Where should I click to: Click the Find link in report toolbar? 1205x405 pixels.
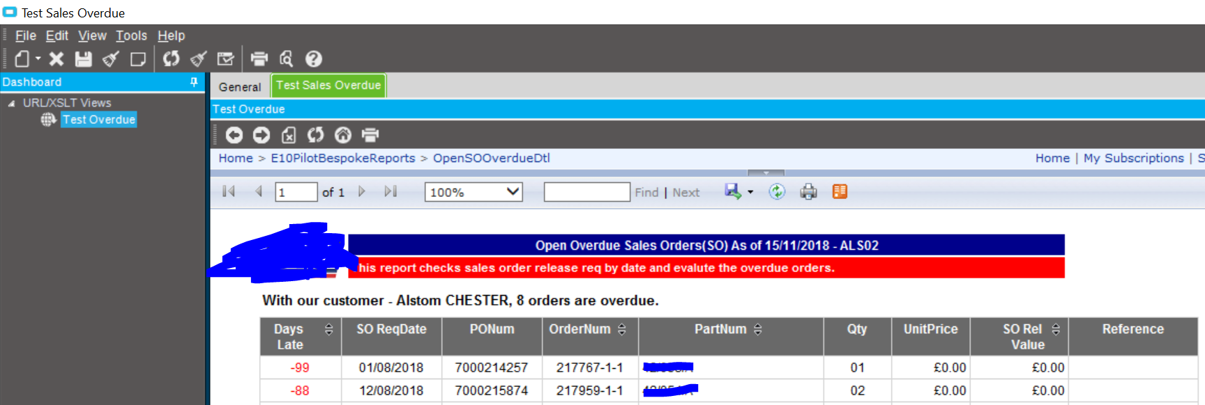646,193
